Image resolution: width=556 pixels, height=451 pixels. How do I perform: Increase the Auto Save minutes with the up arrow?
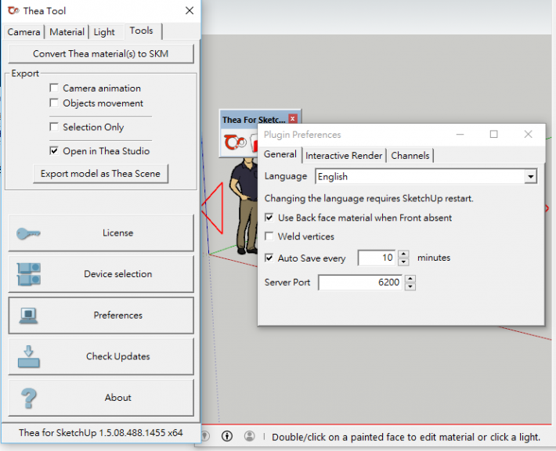point(403,254)
